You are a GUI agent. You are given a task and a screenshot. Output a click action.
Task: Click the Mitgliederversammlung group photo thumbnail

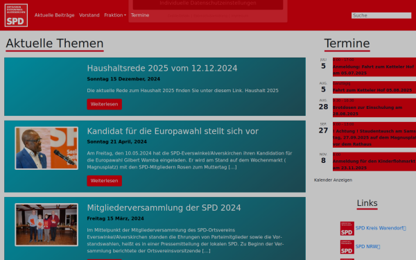click(46, 225)
